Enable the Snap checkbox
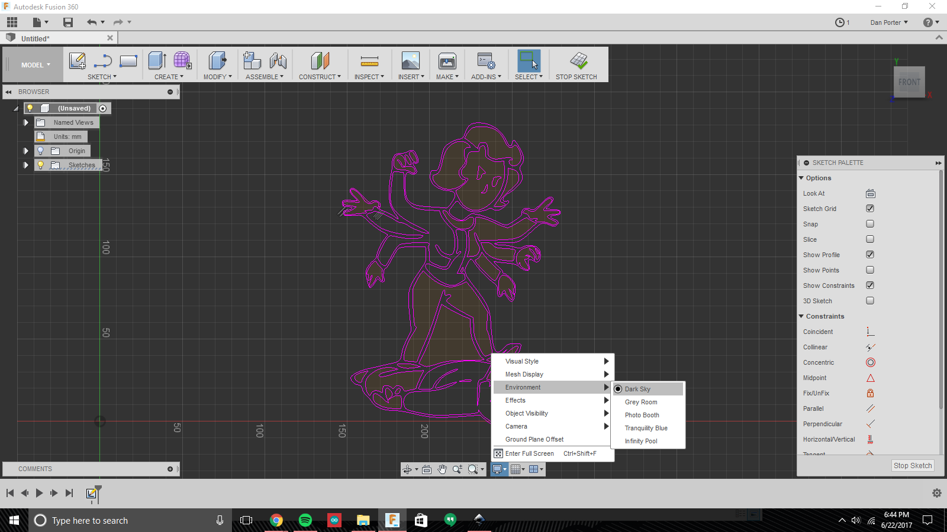The width and height of the screenshot is (947, 532). click(x=870, y=224)
